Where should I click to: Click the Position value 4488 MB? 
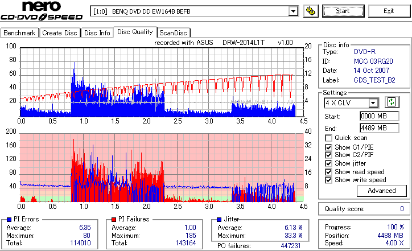[390, 235]
